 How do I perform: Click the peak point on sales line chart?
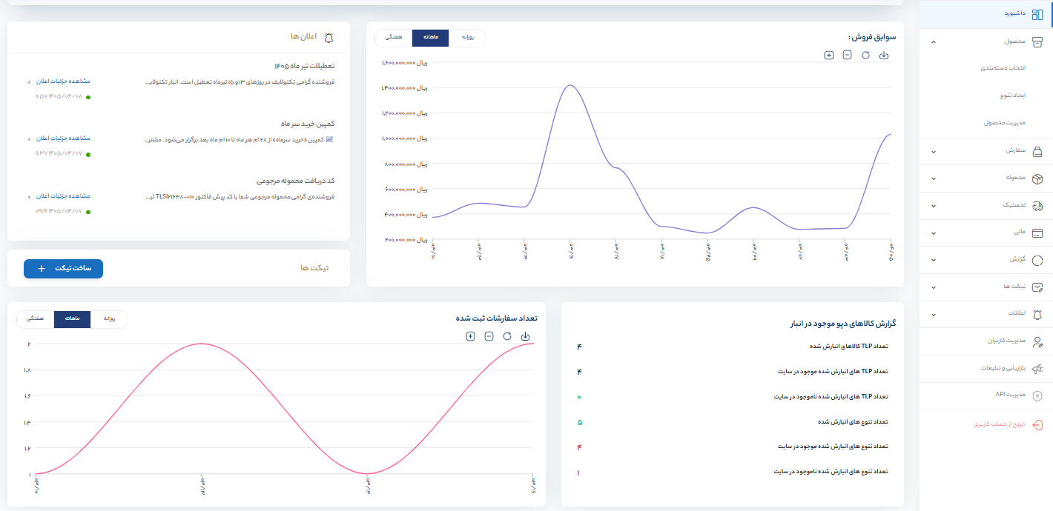pyautogui.click(x=570, y=85)
